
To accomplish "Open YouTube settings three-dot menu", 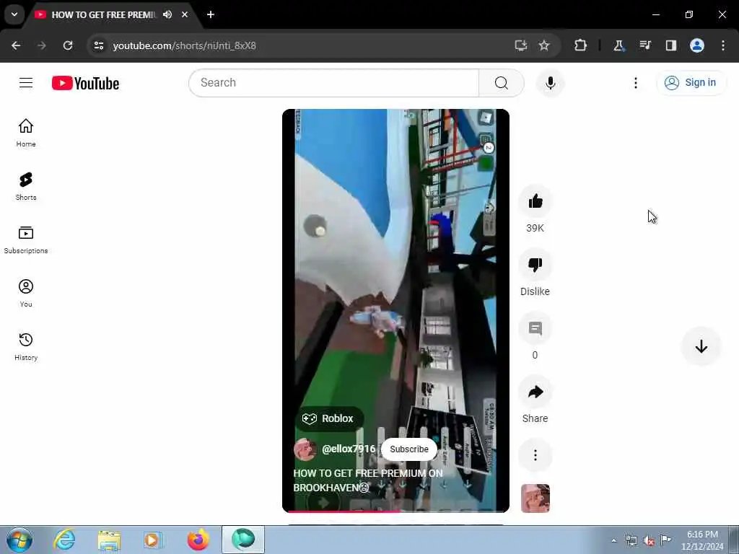I will pos(636,83).
